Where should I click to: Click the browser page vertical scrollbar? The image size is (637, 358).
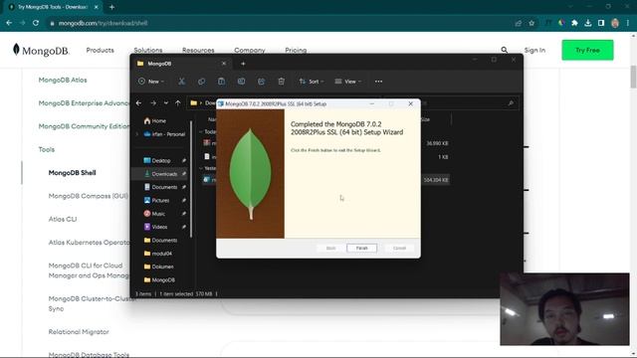(x=633, y=77)
